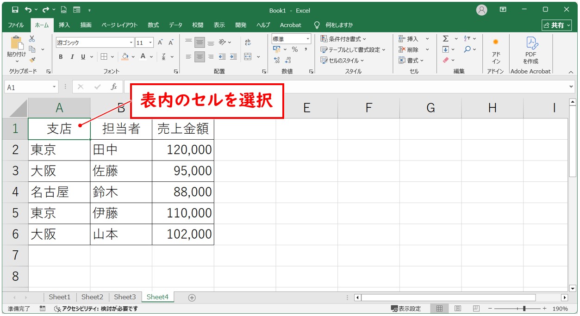The width and height of the screenshot is (580, 316).
Task: Click アクセシビリティ status bar message
Action: click(96, 309)
